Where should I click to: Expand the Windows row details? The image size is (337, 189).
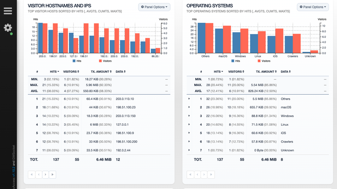click(189, 115)
